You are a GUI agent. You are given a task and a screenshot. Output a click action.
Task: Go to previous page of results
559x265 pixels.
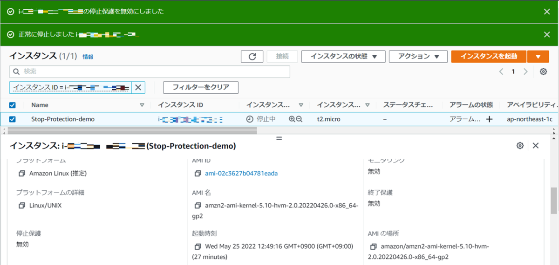[501, 71]
